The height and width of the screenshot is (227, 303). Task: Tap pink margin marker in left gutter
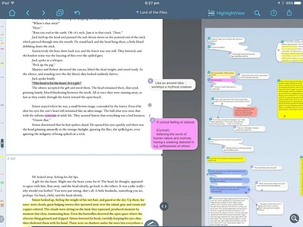coord(2,49)
